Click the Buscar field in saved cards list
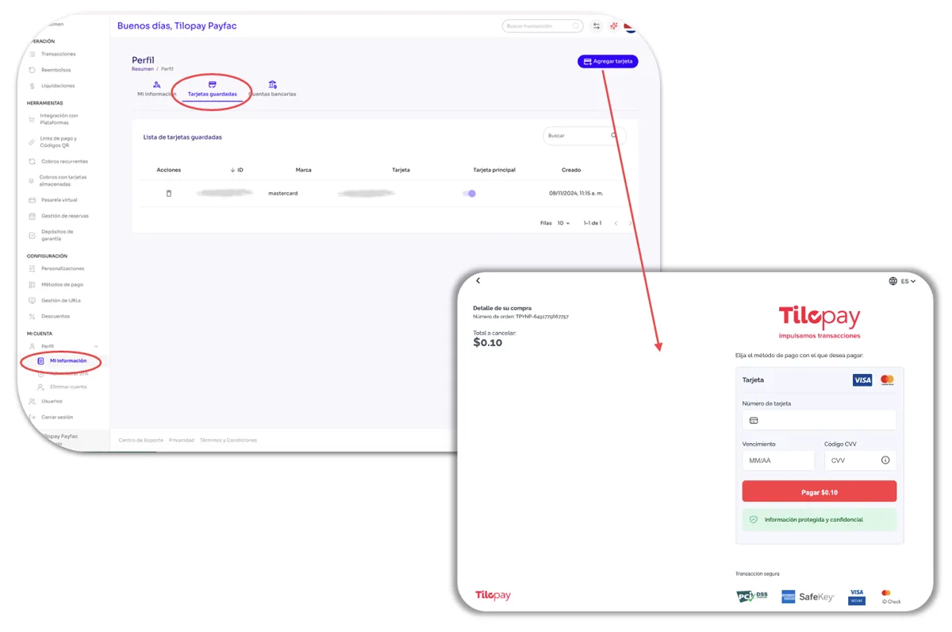 tap(584, 136)
